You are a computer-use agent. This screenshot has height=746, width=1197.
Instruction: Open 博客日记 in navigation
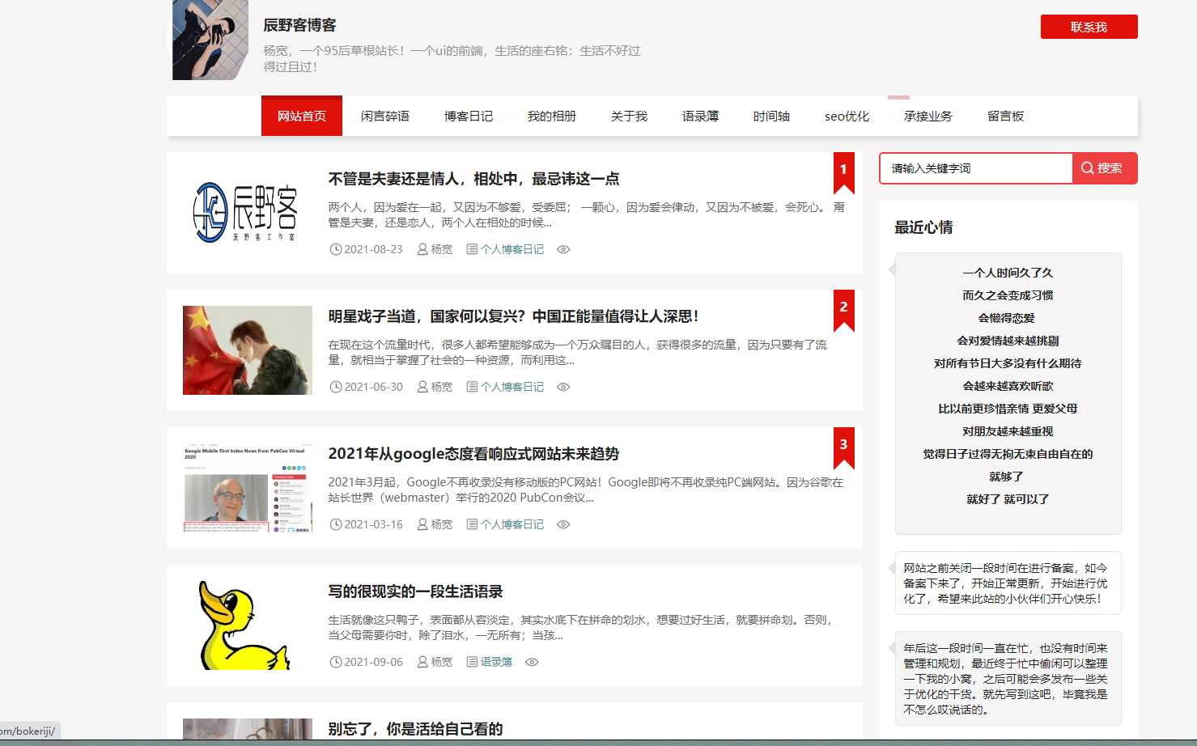point(469,117)
